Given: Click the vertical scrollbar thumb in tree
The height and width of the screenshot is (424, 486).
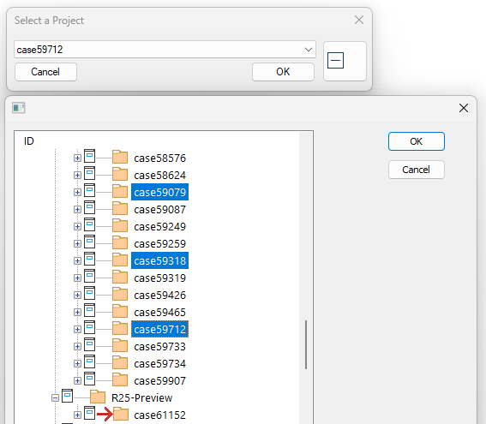Looking at the screenshot, I should pyautogui.click(x=306, y=344).
